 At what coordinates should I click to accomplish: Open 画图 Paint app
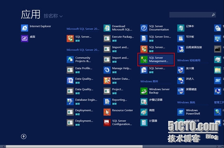[x=148, y=112]
